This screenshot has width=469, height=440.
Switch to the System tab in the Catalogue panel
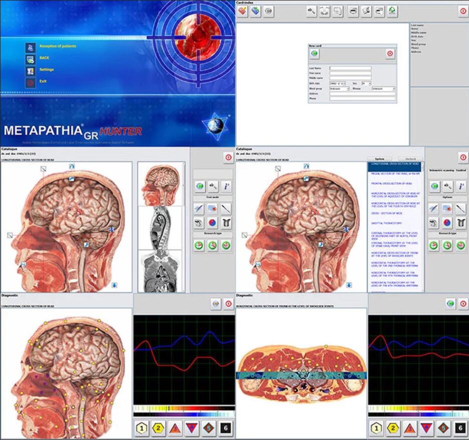point(381,159)
